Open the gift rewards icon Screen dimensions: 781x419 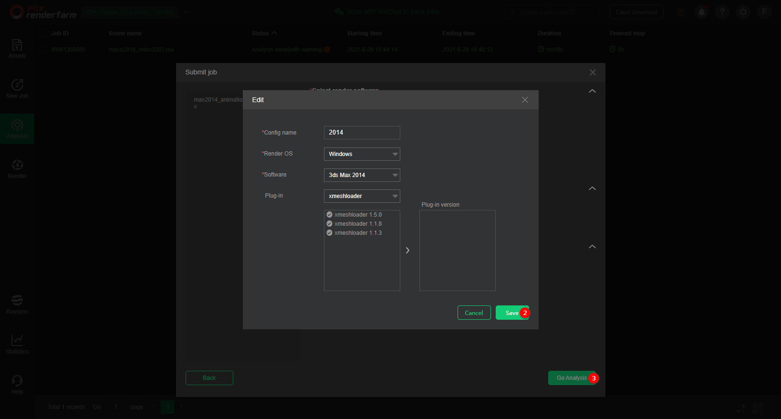(680, 12)
